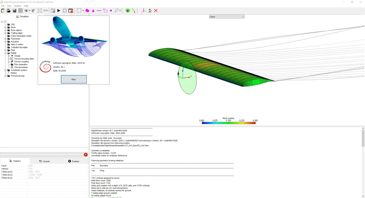Image resolution: width=365 pixels, height=198 pixels.
Task: Click the red X delete icon
Action: (x=156, y=11)
